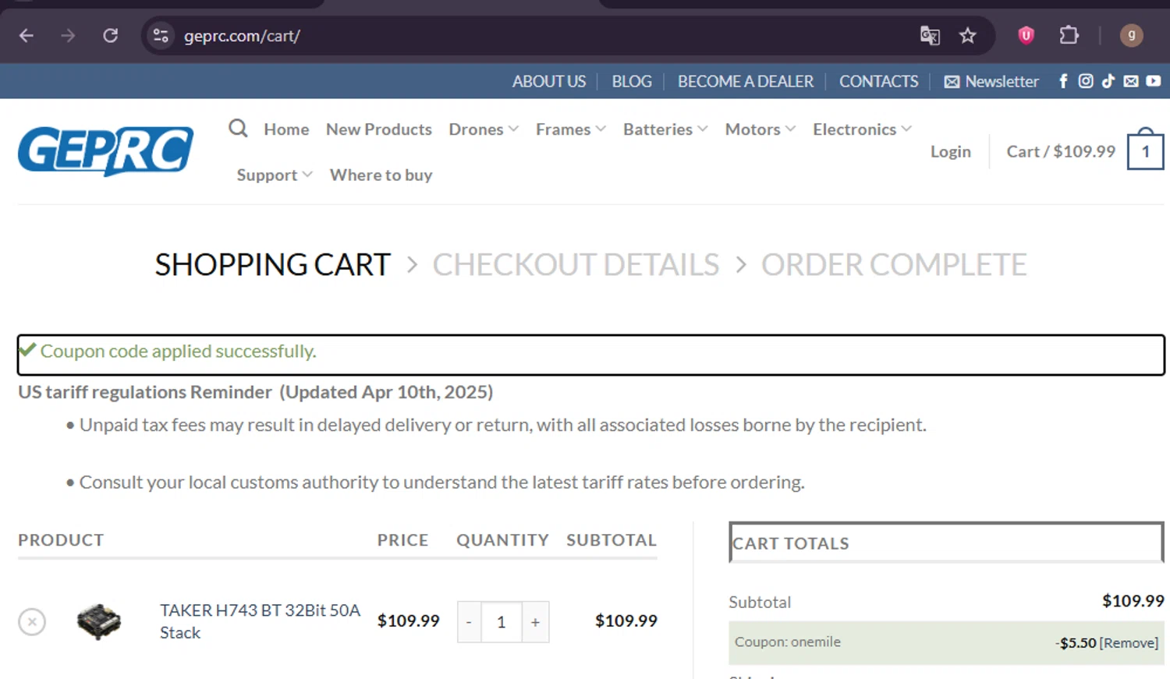Image resolution: width=1170 pixels, height=679 pixels.
Task: Bookmark this page with the star icon
Action: click(x=968, y=36)
